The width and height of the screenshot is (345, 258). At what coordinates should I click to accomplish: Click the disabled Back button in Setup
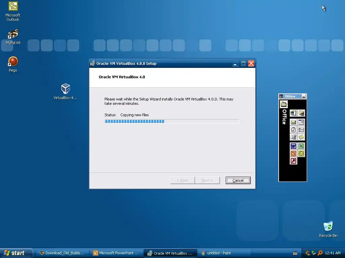point(182,180)
